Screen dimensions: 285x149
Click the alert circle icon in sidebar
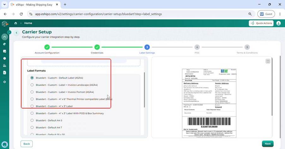5,58
